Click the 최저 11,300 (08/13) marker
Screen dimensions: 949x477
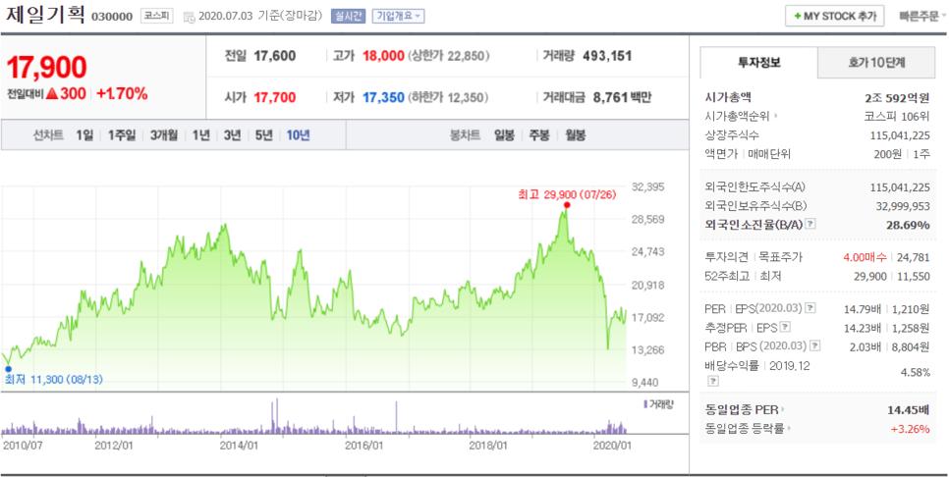pos(8,368)
